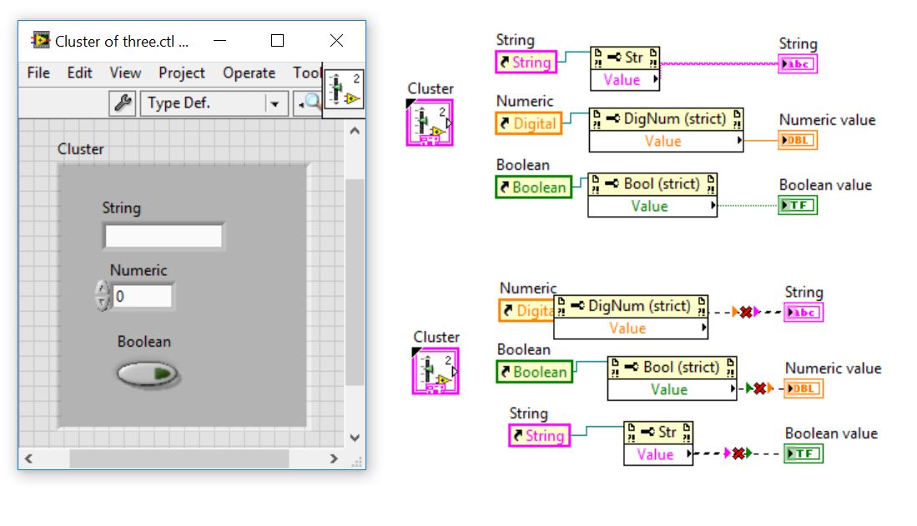
Task: Select the lower Cluster terminal icon
Action: pos(436,371)
